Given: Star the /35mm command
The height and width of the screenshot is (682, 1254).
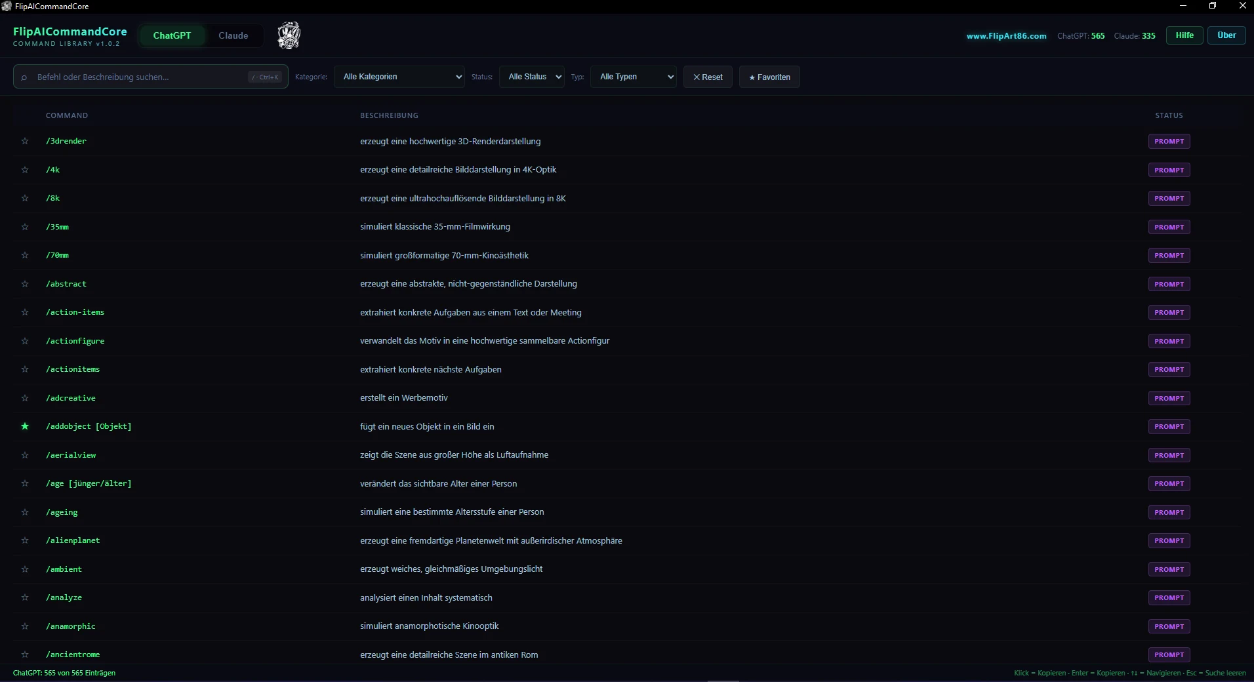Looking at the screenshot, I should tap(25, 227).
